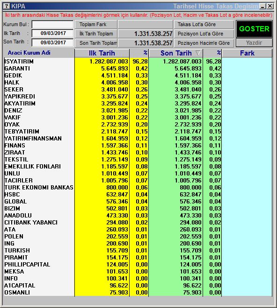Screen dimensions: 277x308
Task: Focus the Kurum Bul search field
Action: click(52, 25)
